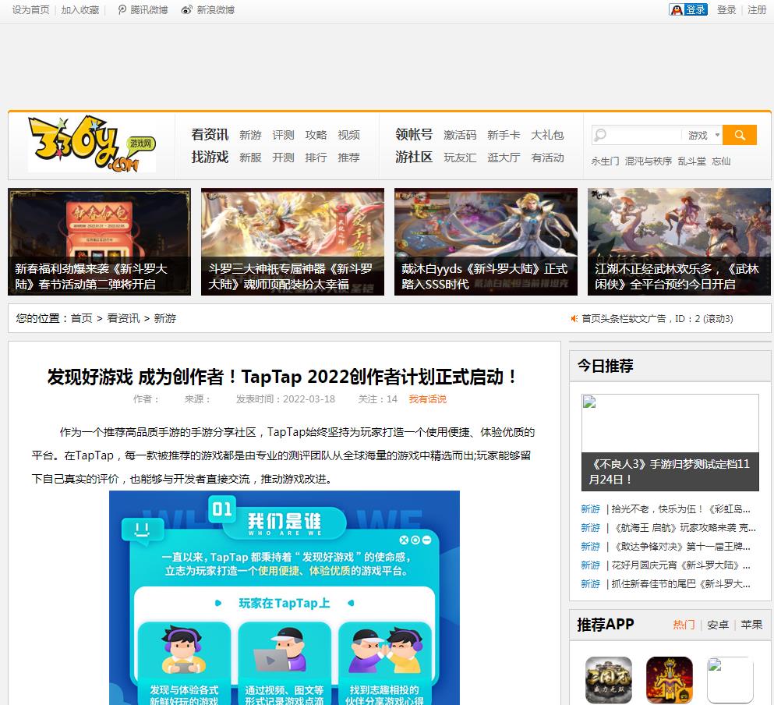Open the broken-image app icon in 推荐APP
This screenshot has height=705, width=774.
pyautogui.click(x=730, y=680)
